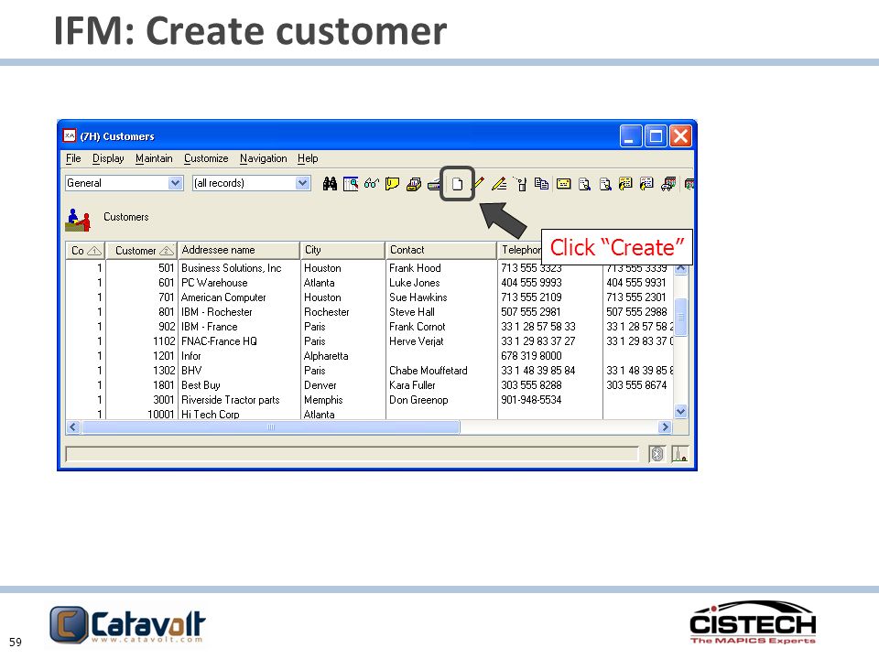Sort by the Co column header
This screenshot has width=879, height=659.
(x=86, y=251)
